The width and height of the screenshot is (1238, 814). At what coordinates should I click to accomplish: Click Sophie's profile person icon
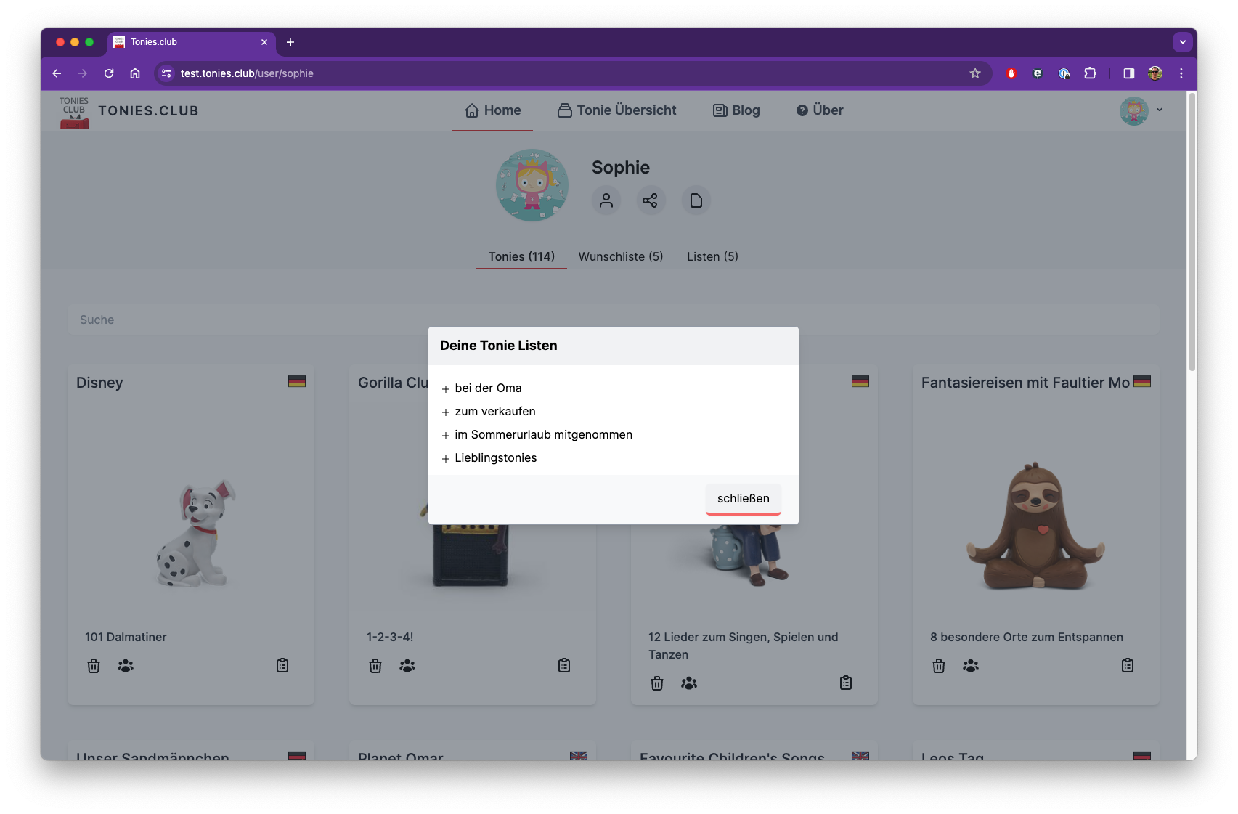click(x=606, y=200)
